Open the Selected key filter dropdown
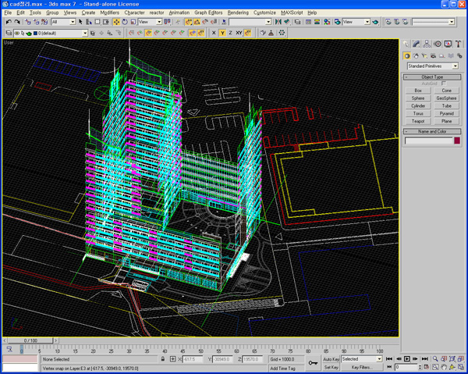Screen dimensions: 468x374 [x=362, y=359]
